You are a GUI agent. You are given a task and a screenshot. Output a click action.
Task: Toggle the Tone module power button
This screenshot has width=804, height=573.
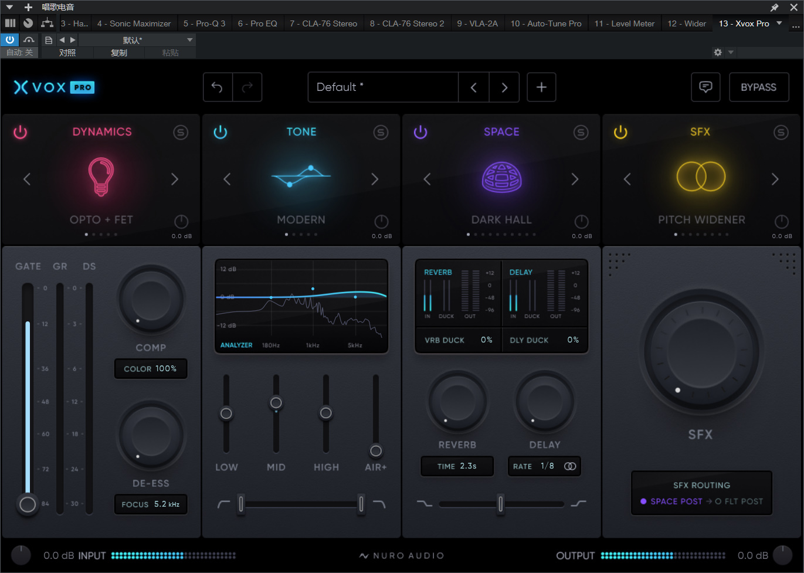point(220,133)
